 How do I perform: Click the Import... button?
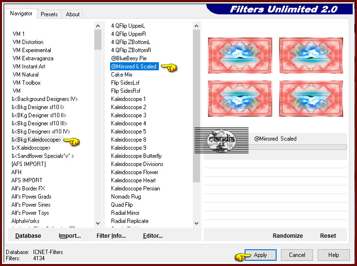click(70, 236)
